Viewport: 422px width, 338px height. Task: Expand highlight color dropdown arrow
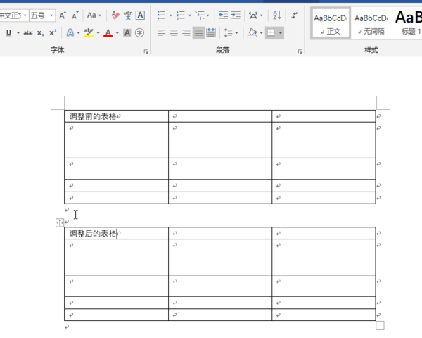point(98,33)
